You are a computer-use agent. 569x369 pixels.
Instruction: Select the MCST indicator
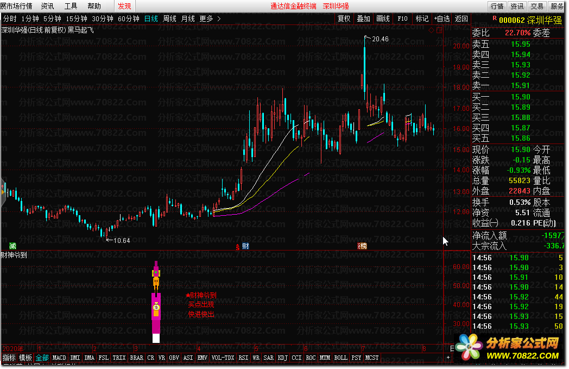[x=371, y=358]
